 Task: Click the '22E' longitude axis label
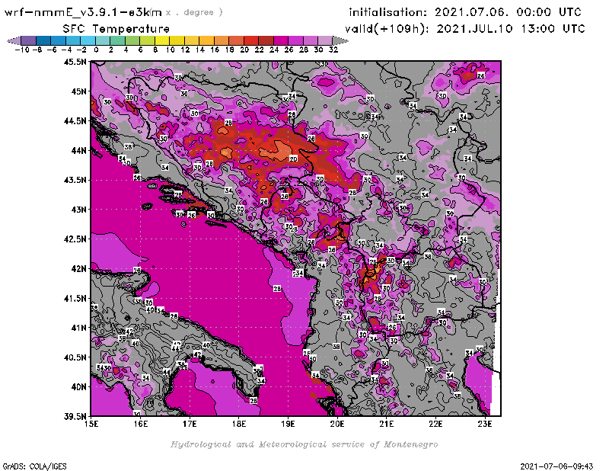435,424
